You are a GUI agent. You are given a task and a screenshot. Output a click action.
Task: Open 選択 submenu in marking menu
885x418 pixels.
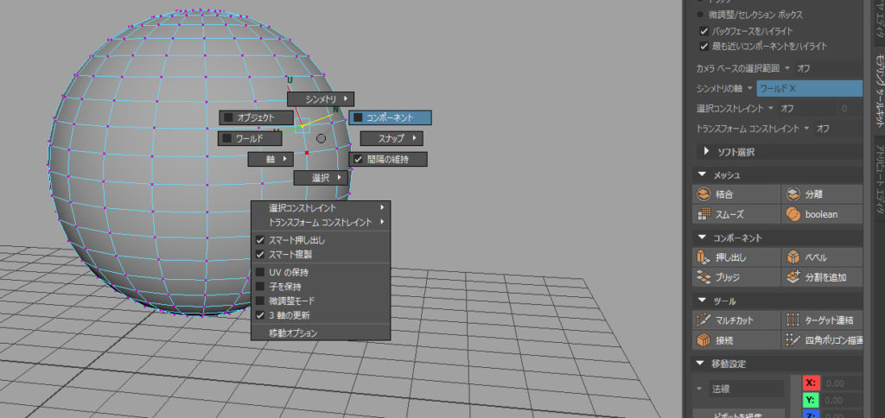[x=321, y=178]
